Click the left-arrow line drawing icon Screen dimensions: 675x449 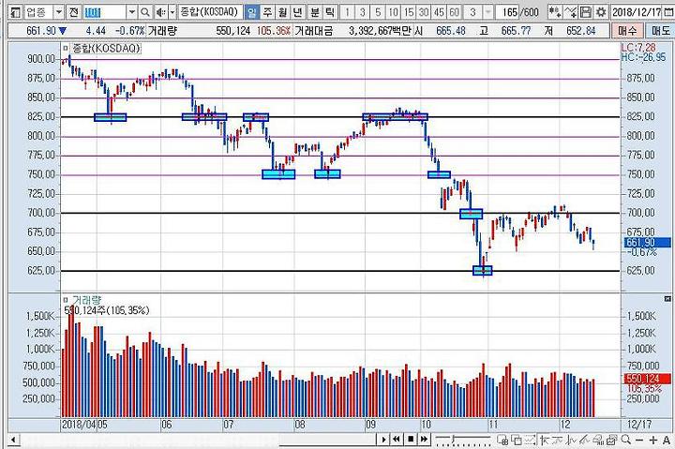pos(544,440)
